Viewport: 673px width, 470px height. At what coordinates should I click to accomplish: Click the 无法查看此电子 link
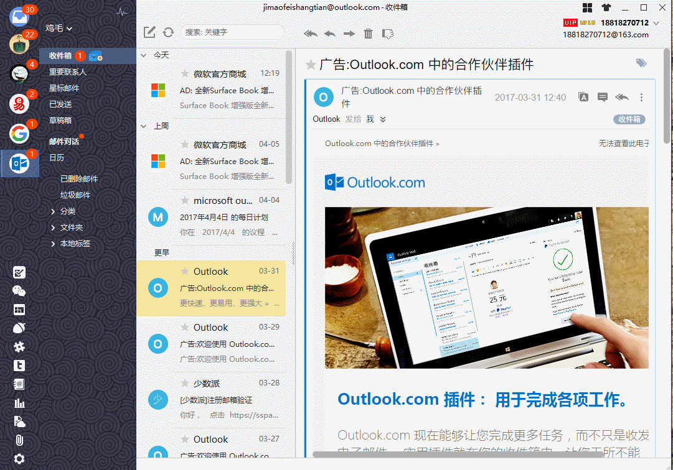click(x=624, y=144)
